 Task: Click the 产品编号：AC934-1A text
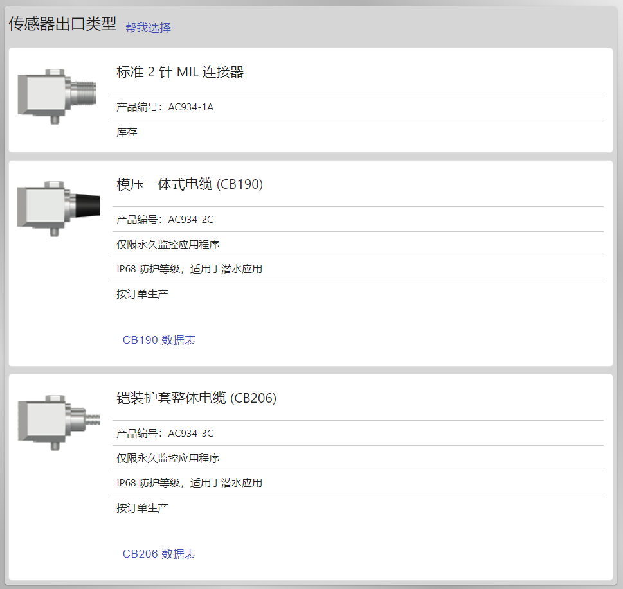point(165,107)
